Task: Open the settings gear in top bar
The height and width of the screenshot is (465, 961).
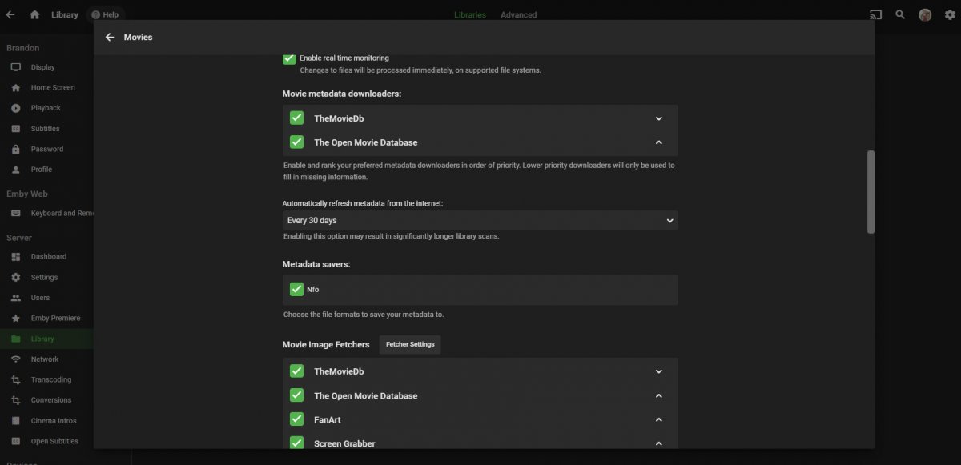Action: coord(949,14)
